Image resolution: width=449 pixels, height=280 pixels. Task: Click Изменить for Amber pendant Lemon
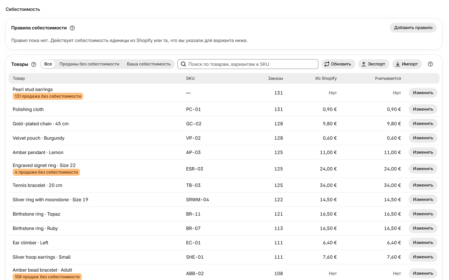coord(423,152)
